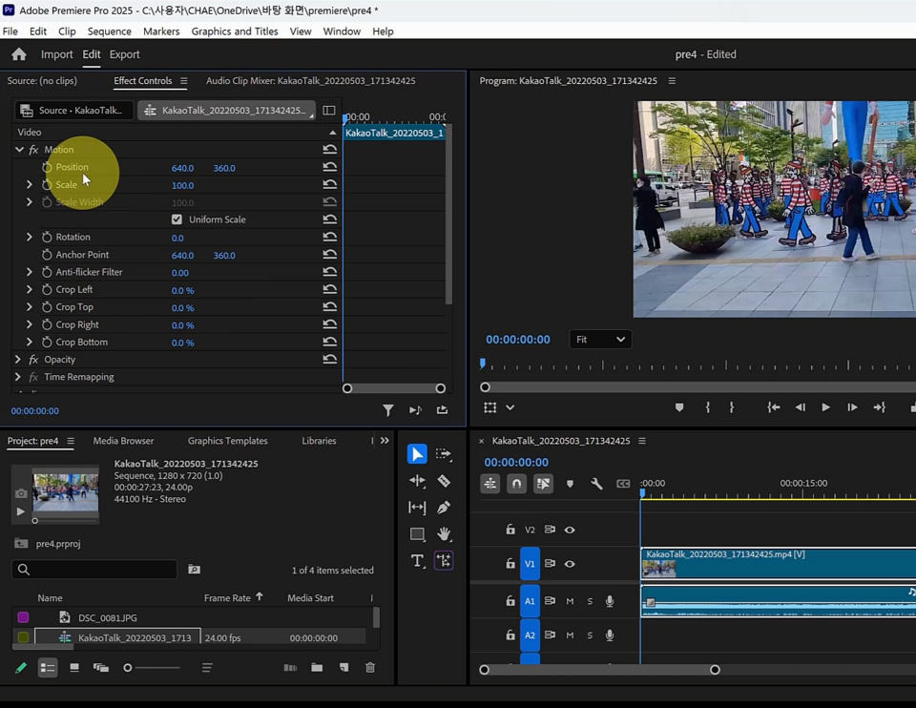The height and width of the screenshot is (708, 916).
Task: Click the export frame icon in Effect Controls
Action: point(442,410)
